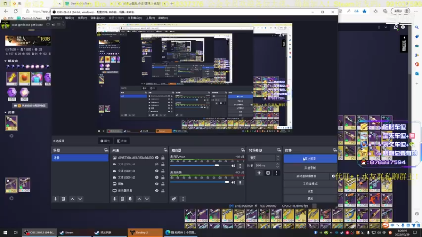Open 工具(T) menu in OBS
422x237 pixels.
[150, 18]
